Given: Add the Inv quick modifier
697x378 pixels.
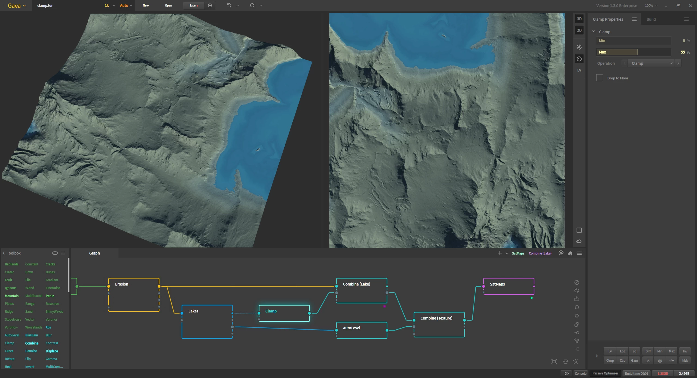Looking at the screenshot, I should [x=685, y=351].
